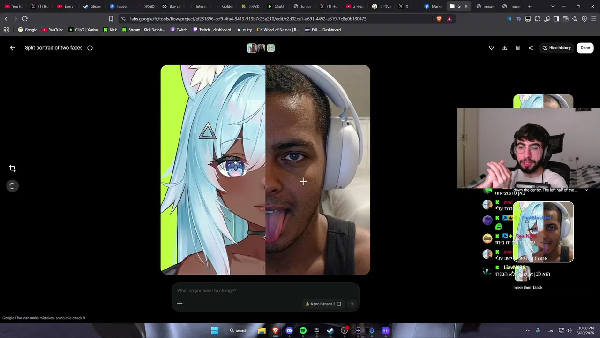Screen dimensions: 600x338
Task: Show hidden system tray icons
Action: [527, 330]
